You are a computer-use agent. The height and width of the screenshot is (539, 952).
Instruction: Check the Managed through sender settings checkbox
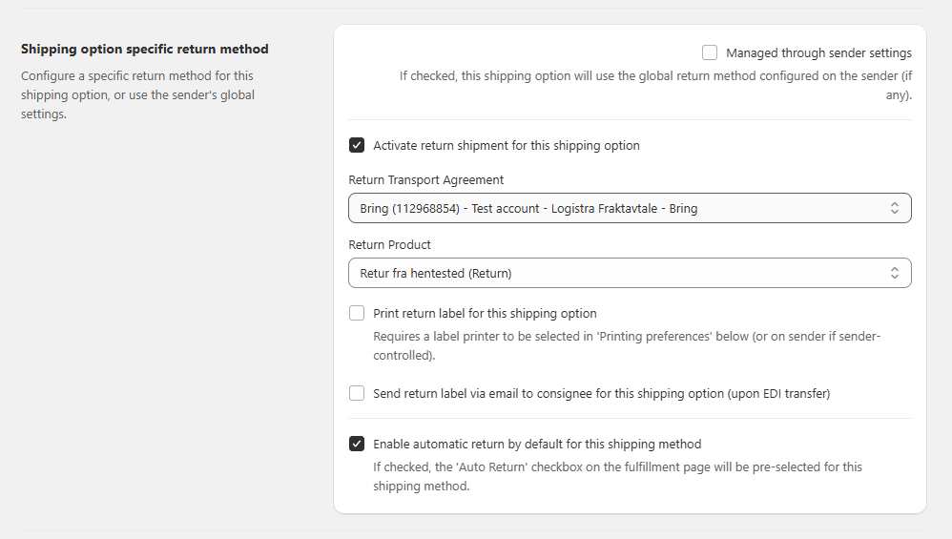pyautogui.click(x=710, y=53)
